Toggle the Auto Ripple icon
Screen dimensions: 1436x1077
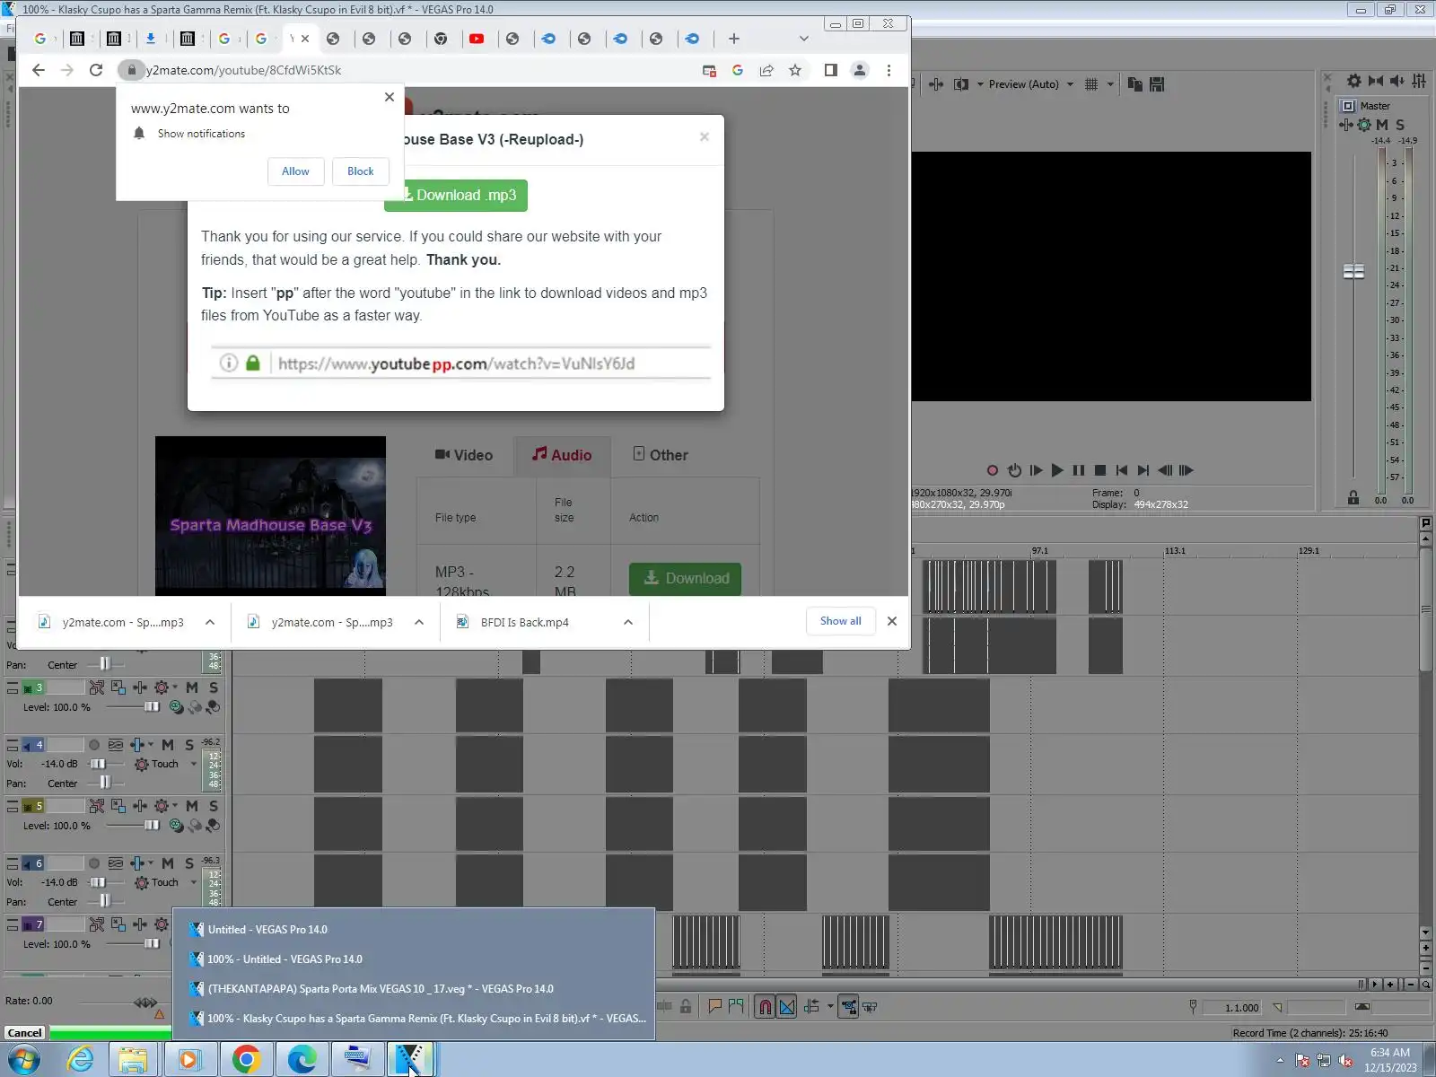(812, 1007)
